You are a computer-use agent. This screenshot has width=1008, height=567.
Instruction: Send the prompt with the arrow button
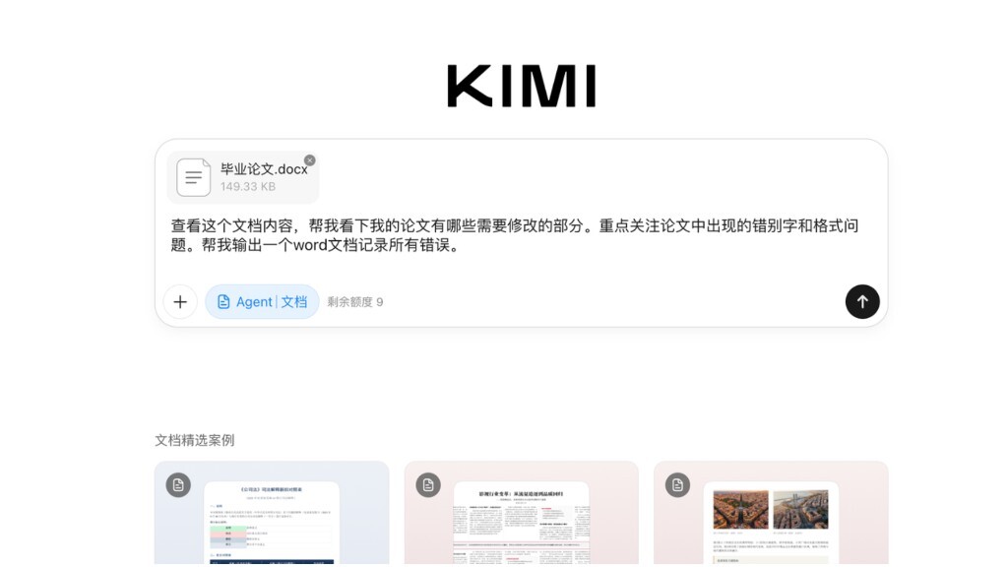(862, 302)
